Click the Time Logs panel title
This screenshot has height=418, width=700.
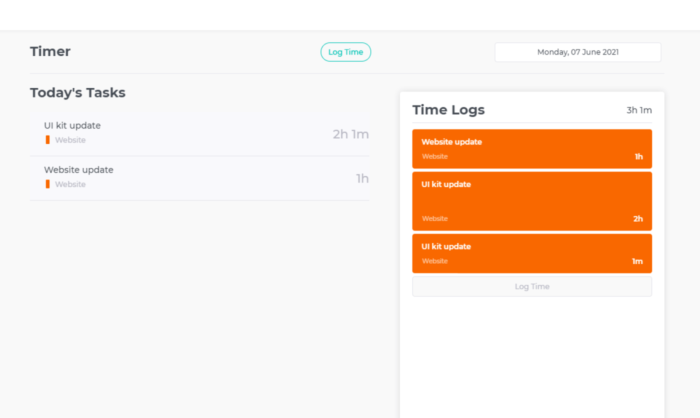[448, 109]
